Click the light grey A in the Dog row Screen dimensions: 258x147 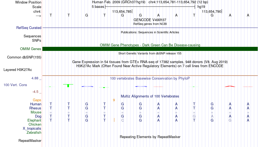coord(212,116)
